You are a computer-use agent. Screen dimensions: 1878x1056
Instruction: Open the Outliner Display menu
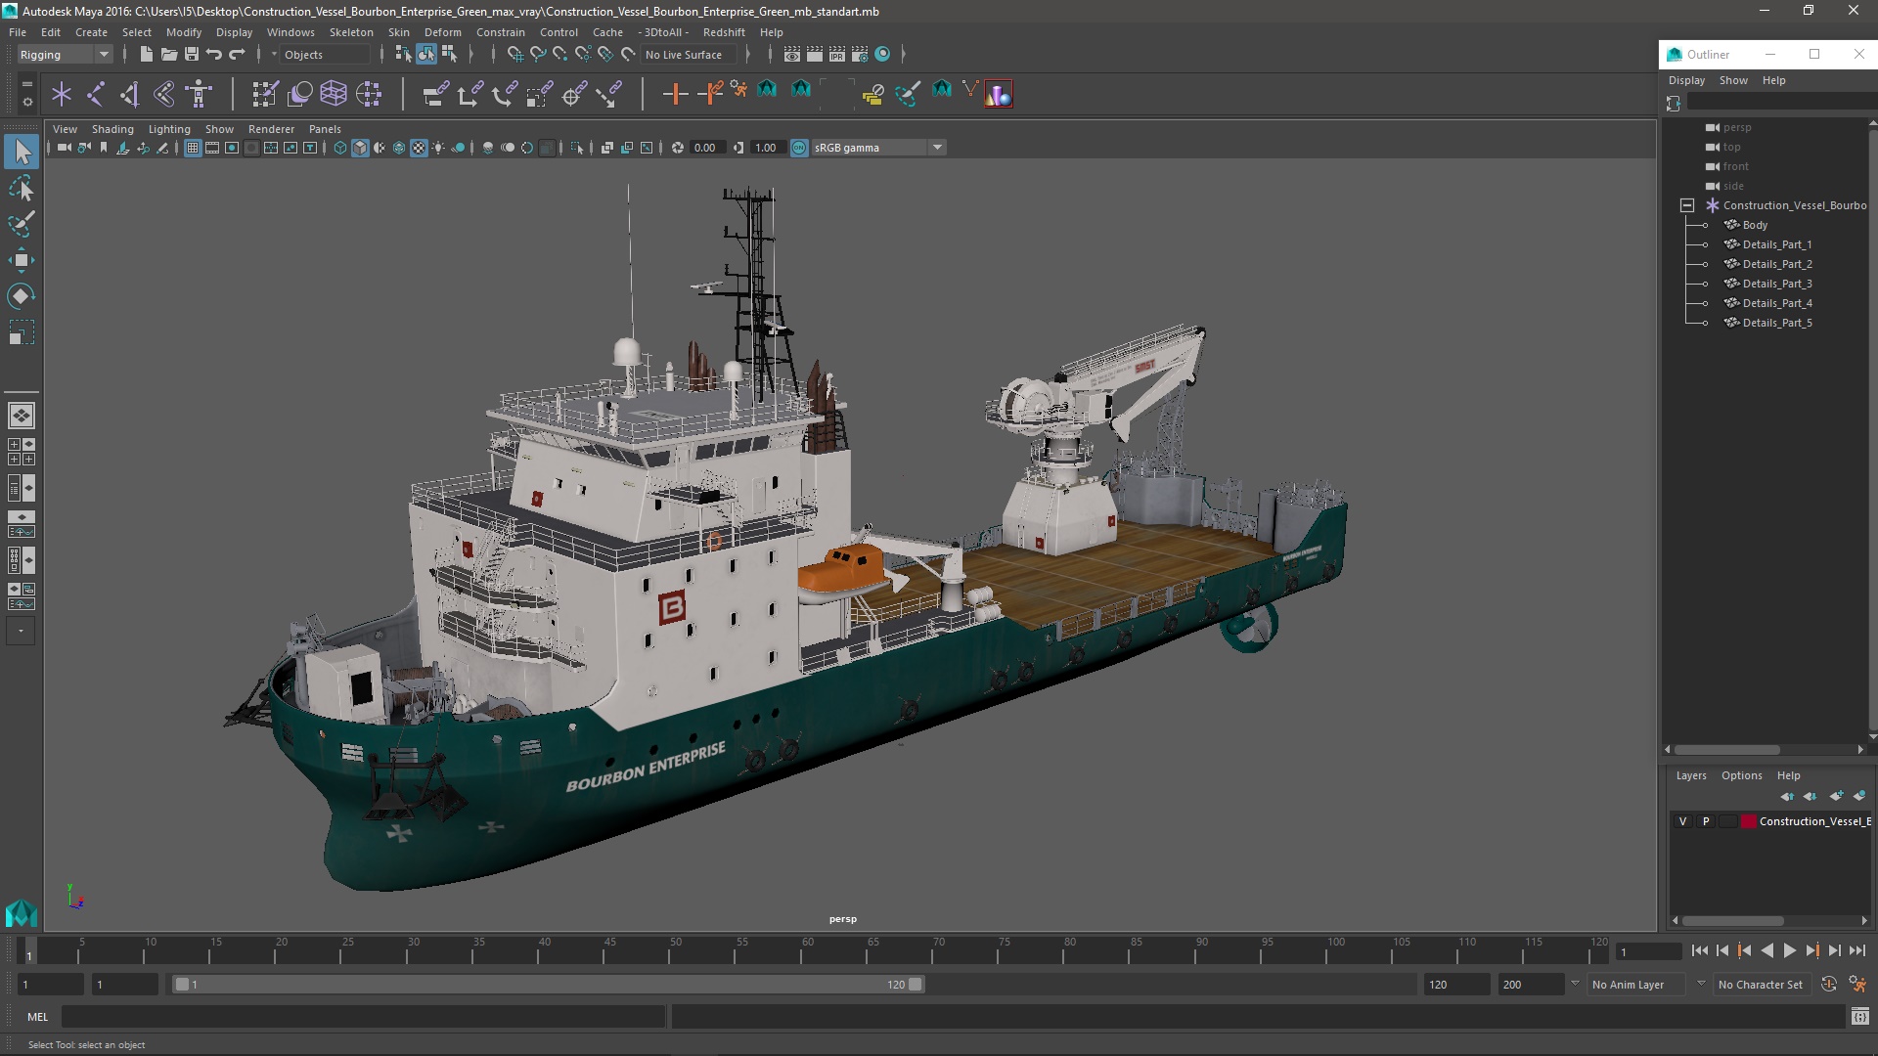point(1686,80)
